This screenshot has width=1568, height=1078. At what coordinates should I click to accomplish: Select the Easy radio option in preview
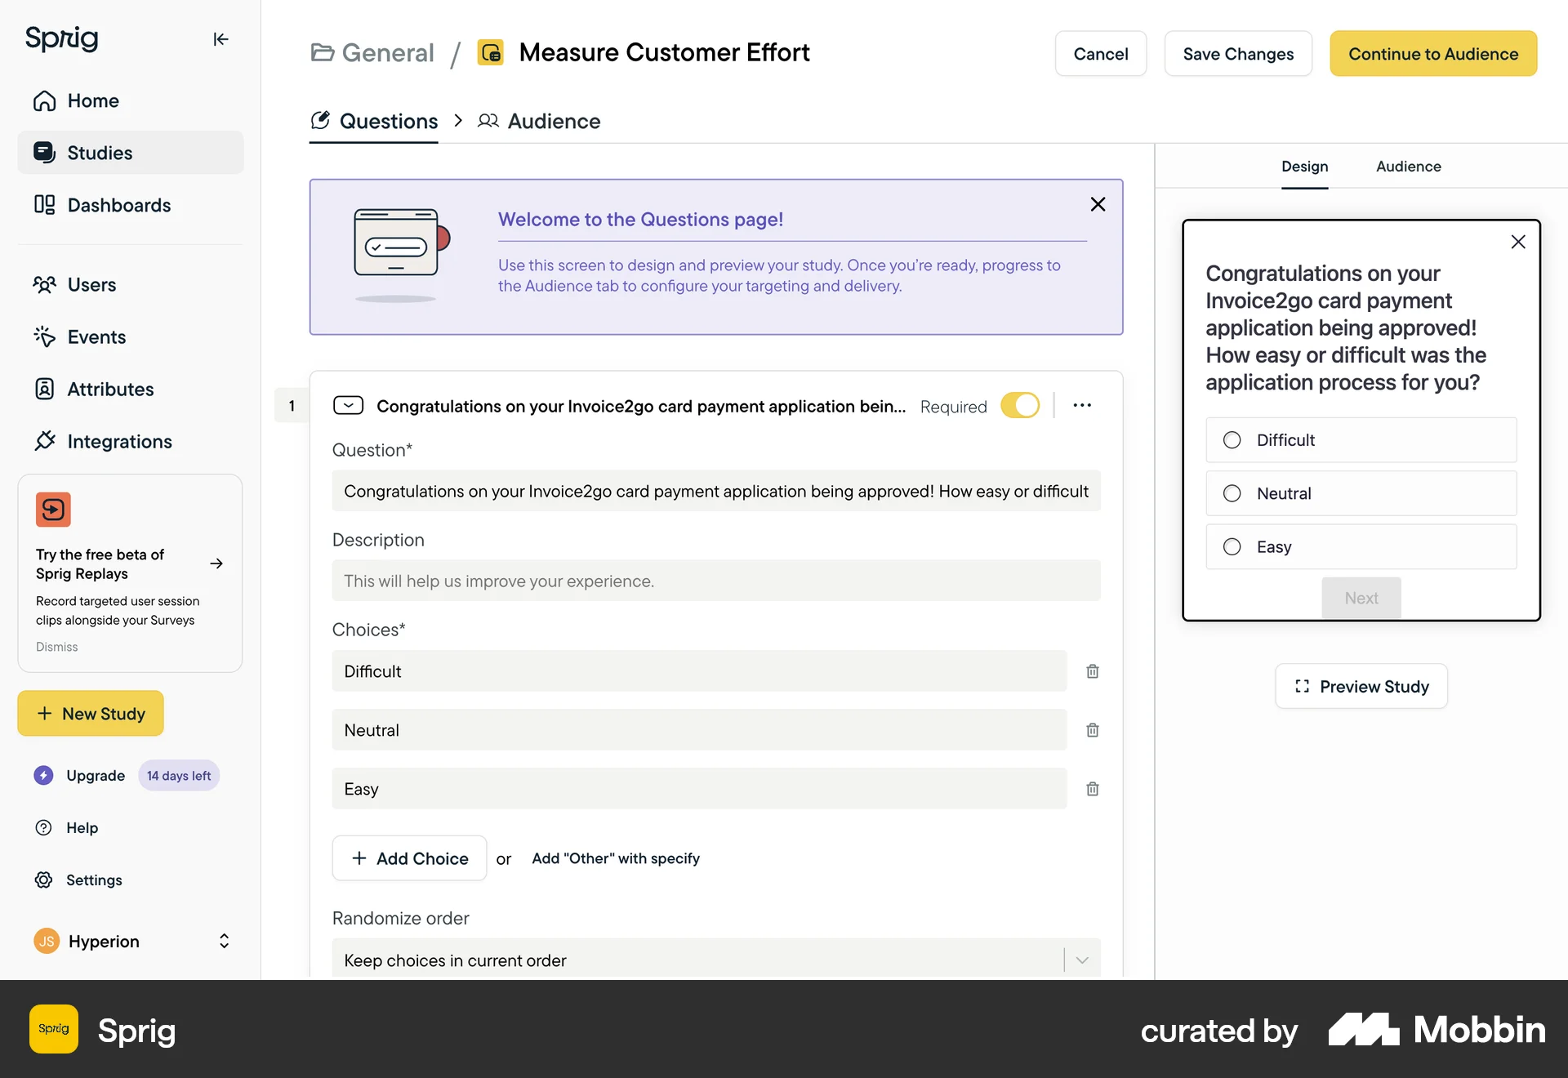click(1232, 547)
